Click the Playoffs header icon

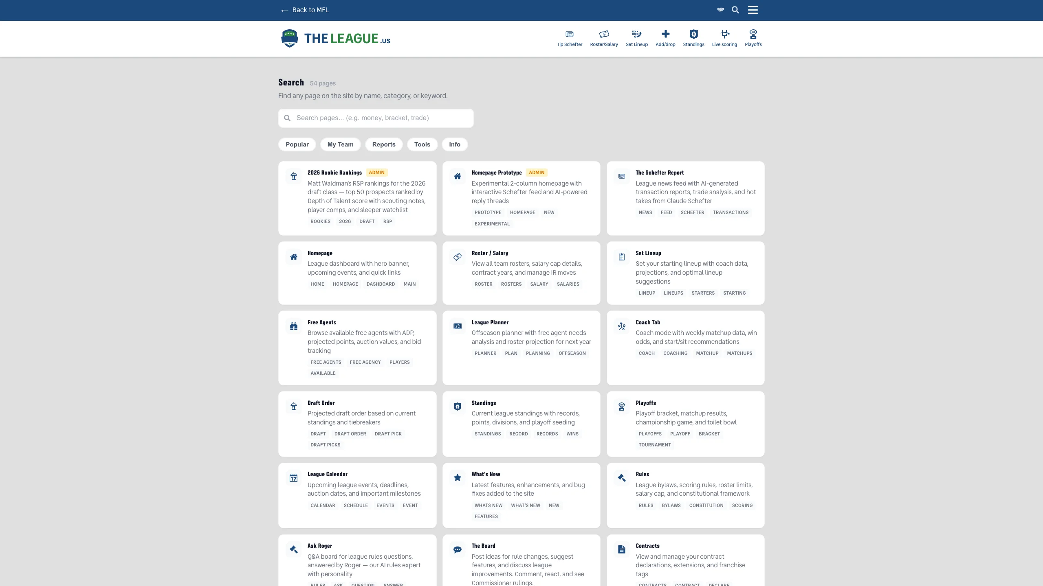[x=753, y=34]
